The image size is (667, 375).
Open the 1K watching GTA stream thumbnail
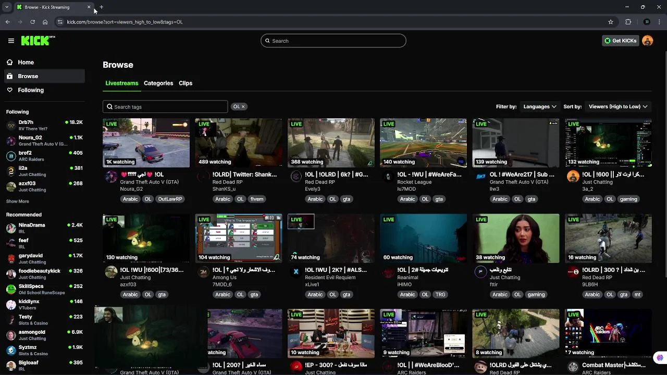pos(146,143)
